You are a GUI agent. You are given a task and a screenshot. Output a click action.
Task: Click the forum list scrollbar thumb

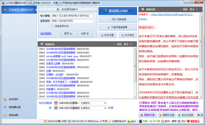[135, 66]
